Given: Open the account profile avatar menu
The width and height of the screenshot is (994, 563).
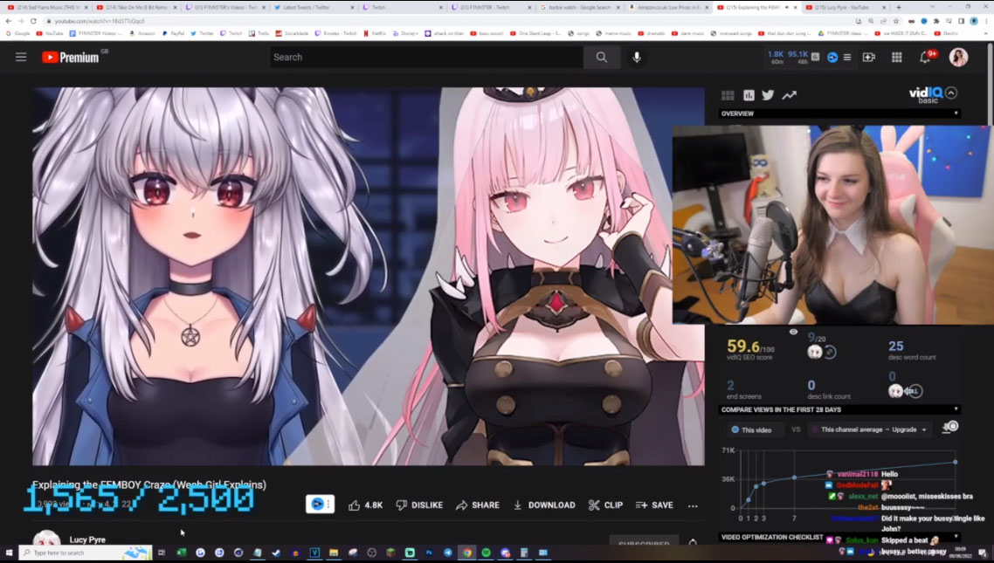Looking at the screenshot, I should (958, 57).
